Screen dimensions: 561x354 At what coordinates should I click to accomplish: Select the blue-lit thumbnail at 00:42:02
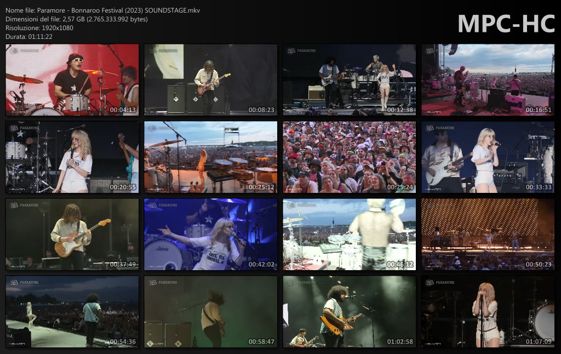[x=210, y=235]
